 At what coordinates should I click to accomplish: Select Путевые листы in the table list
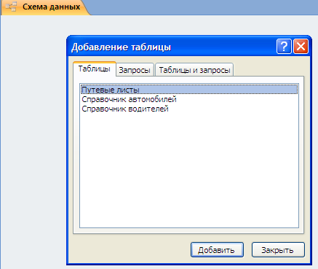[189, 90]
